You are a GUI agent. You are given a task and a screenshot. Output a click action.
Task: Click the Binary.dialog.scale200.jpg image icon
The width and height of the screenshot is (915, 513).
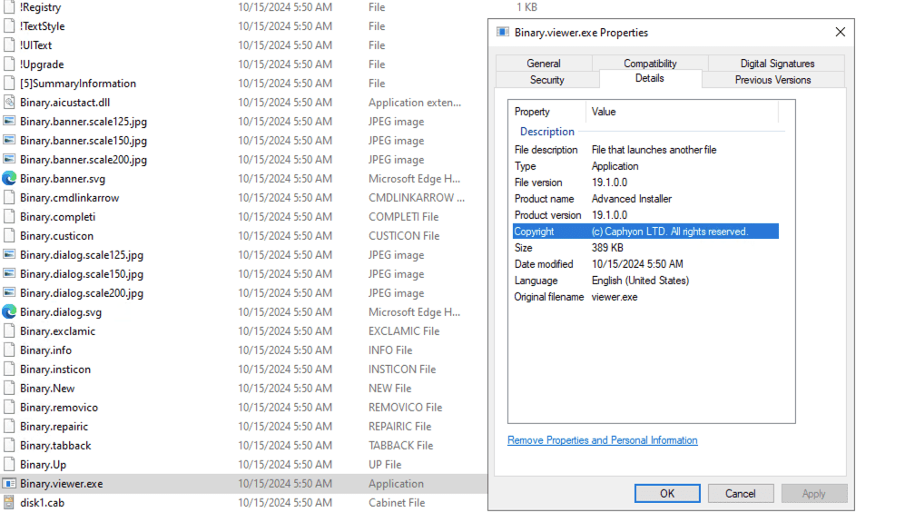click(9, 293)
